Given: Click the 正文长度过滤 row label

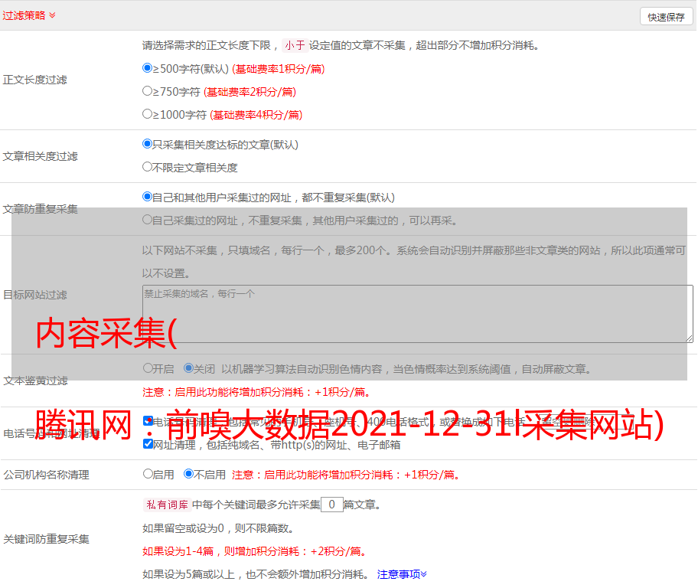Looking at the screenshot, I should tap(35, 80).
